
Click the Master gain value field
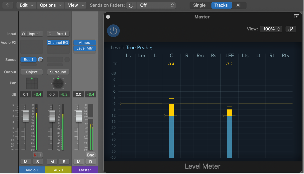tap(78, 95)
